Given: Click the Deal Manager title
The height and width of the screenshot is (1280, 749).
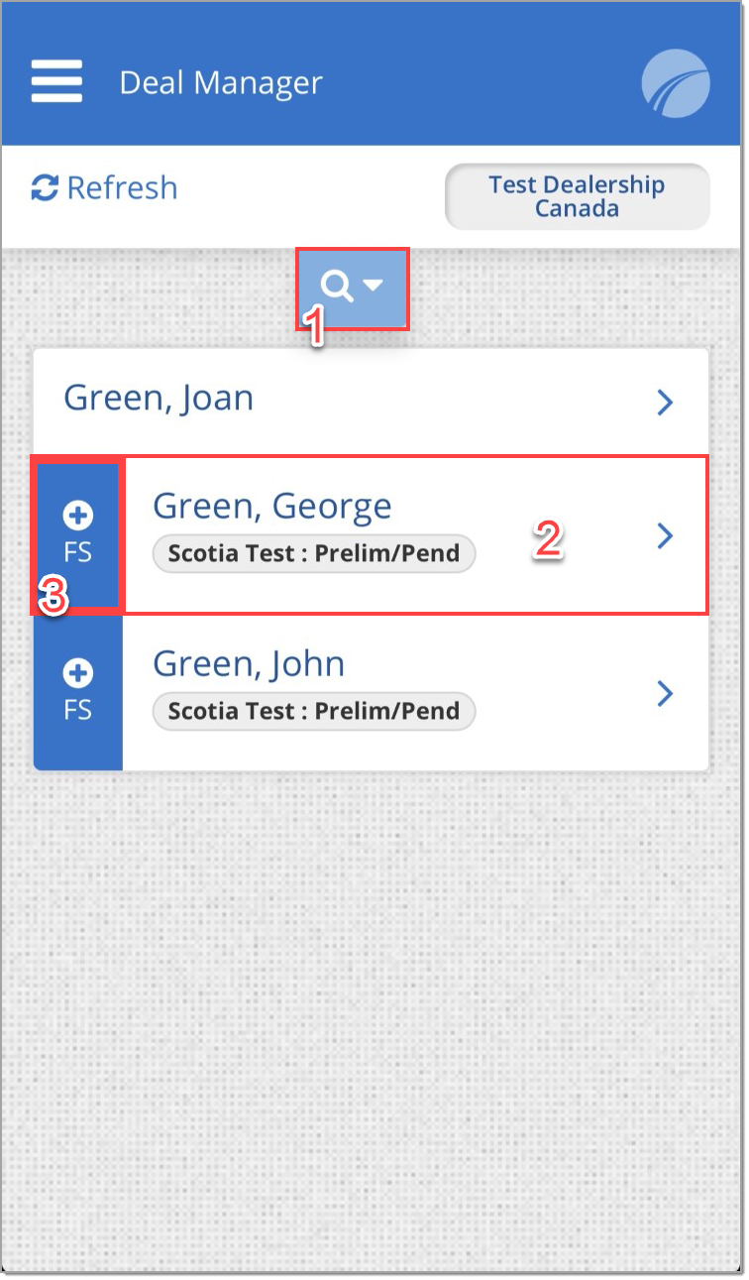Looking at the screenshot, I should pyautogui.click(x=221, y=83).
